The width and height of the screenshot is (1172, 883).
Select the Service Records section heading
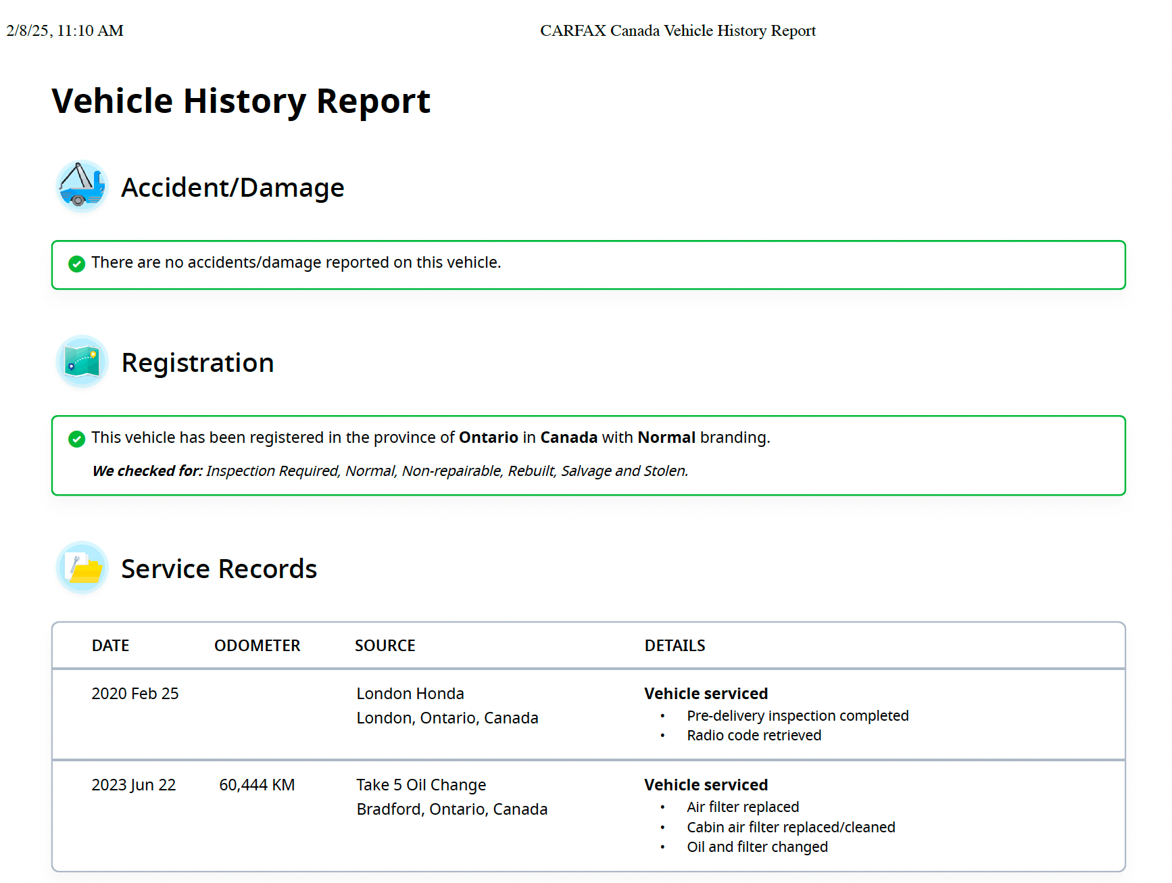(219, 569)
